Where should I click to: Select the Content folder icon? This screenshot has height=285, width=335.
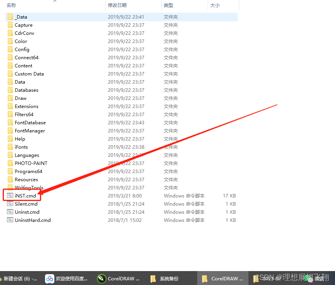tap(10, 66)
